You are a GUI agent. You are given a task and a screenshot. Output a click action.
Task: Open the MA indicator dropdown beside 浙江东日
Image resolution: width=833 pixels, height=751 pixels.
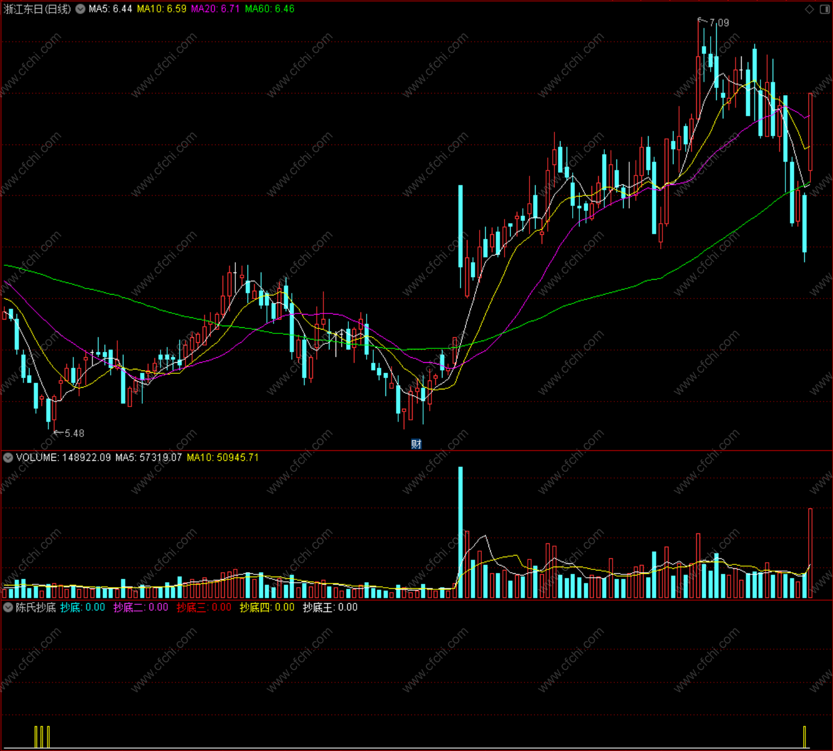(x=80, y=9)
